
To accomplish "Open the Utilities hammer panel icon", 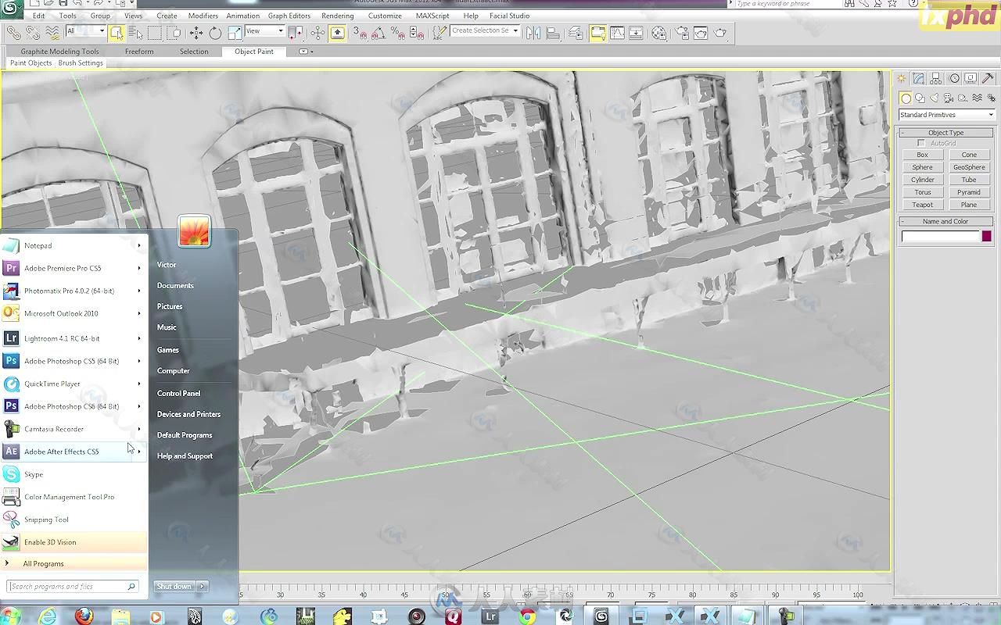I will 988,78.
